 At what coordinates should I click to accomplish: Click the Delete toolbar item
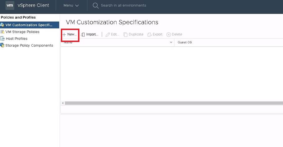click(x=174, y=34)
